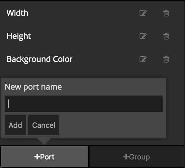Remove the Height port using trash icon

pos(166,36)
